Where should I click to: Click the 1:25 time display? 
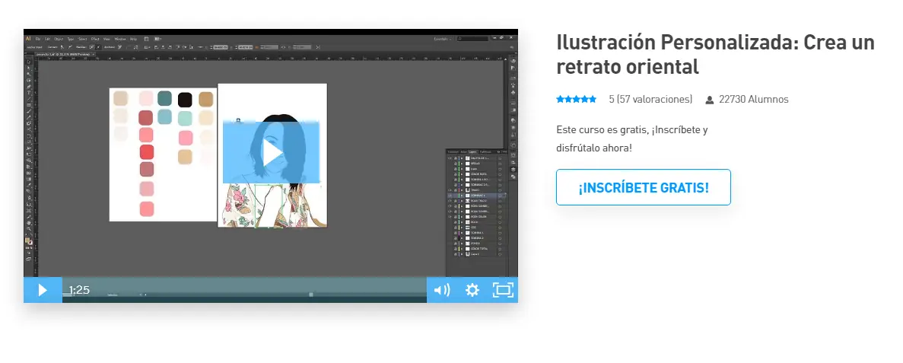click(x=79, y=290)
